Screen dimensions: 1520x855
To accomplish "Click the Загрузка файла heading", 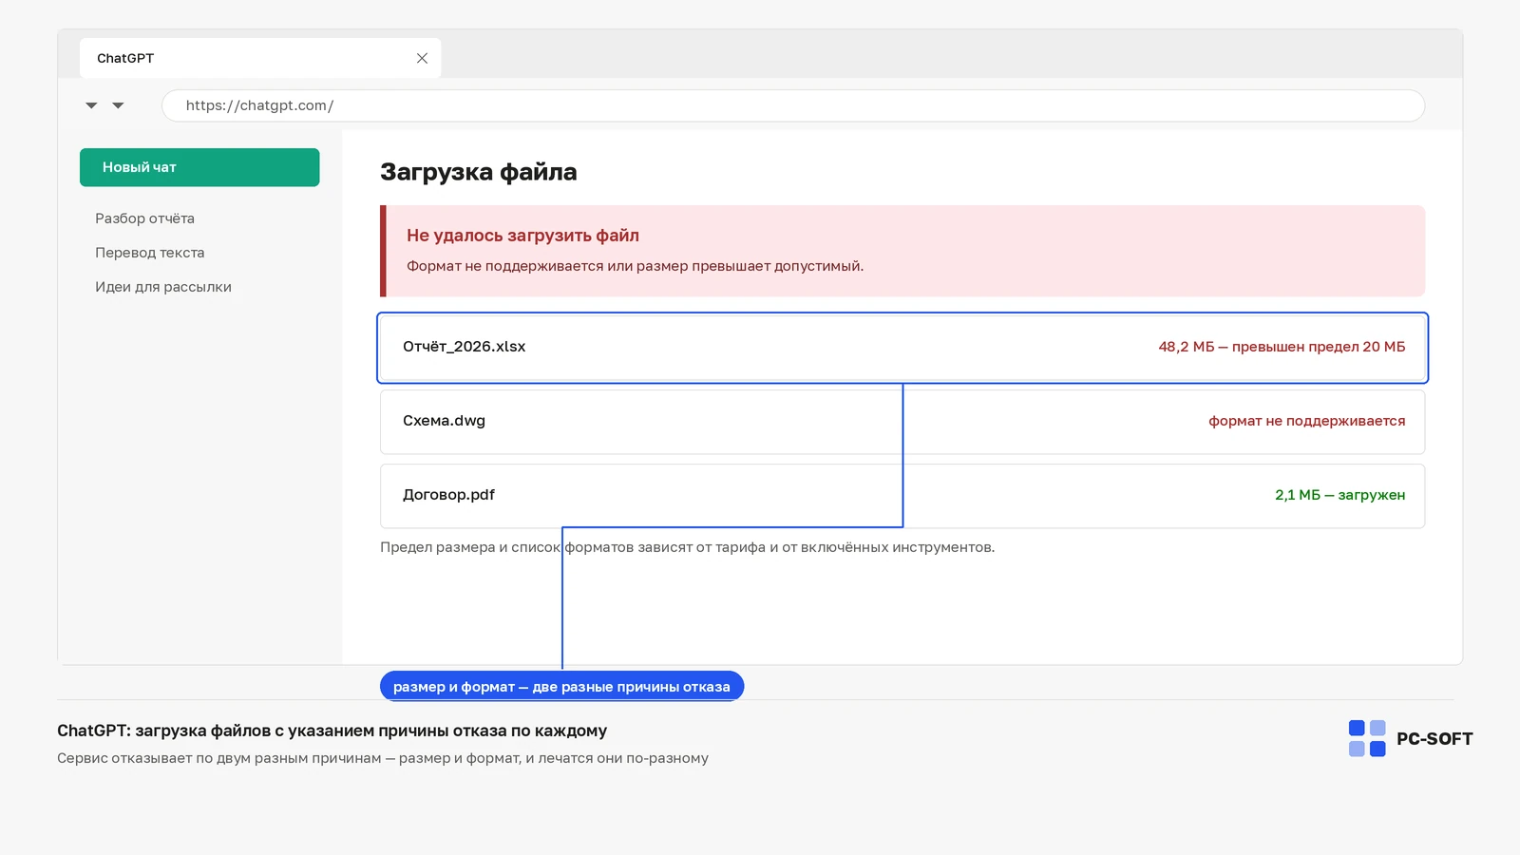I will (x=479, y=172).
